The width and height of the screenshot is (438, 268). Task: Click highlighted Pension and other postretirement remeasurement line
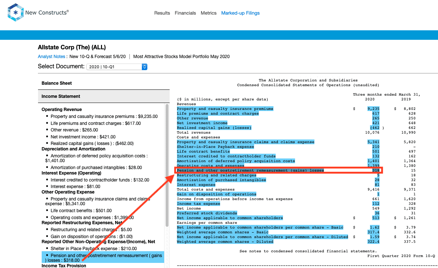click(250, 171)
